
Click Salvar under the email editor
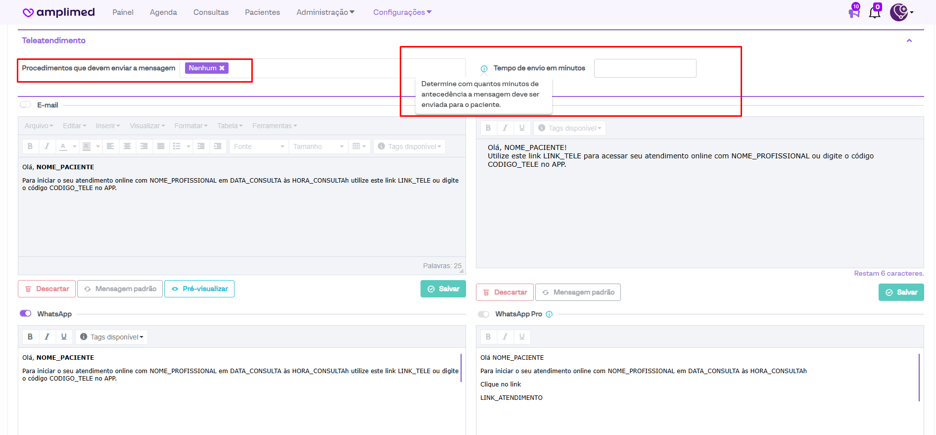coord(443,289)
